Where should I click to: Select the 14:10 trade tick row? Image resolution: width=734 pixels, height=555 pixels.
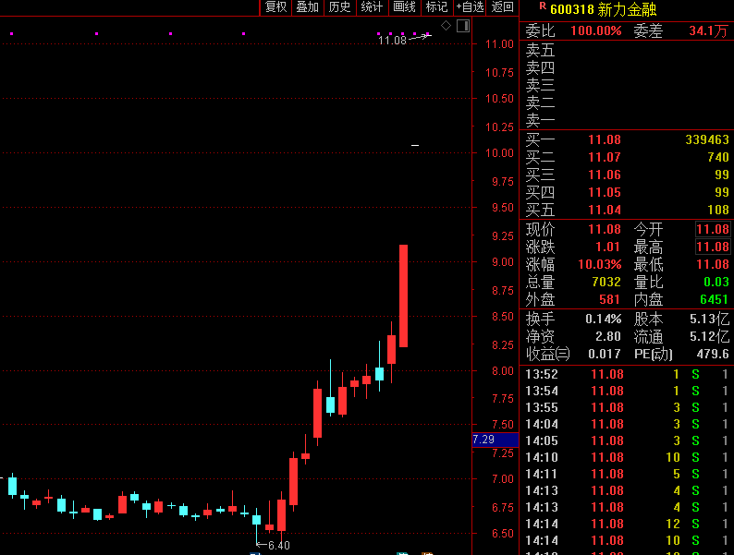point(627,458)
